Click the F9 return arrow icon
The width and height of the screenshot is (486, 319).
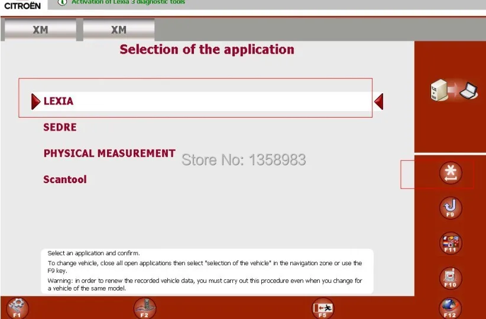tap(451, 208)
